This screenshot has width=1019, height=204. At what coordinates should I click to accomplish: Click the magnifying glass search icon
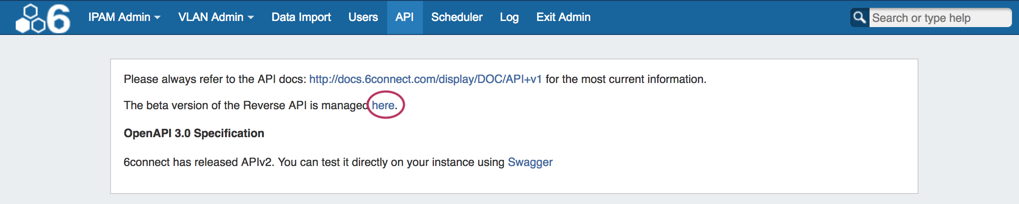click(859, 17)
